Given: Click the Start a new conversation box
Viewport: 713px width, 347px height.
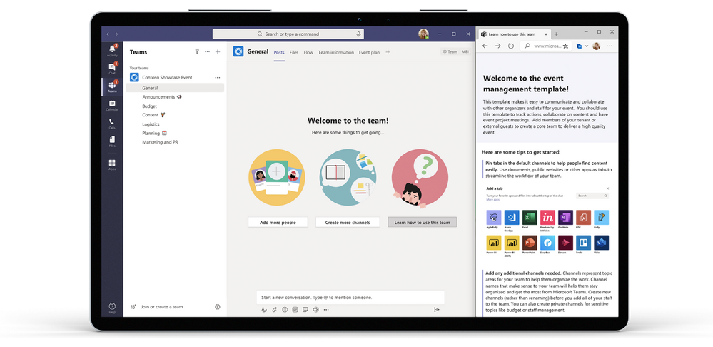Looking at the screenshot, I should pyautogui.click(x=350, y=298).
